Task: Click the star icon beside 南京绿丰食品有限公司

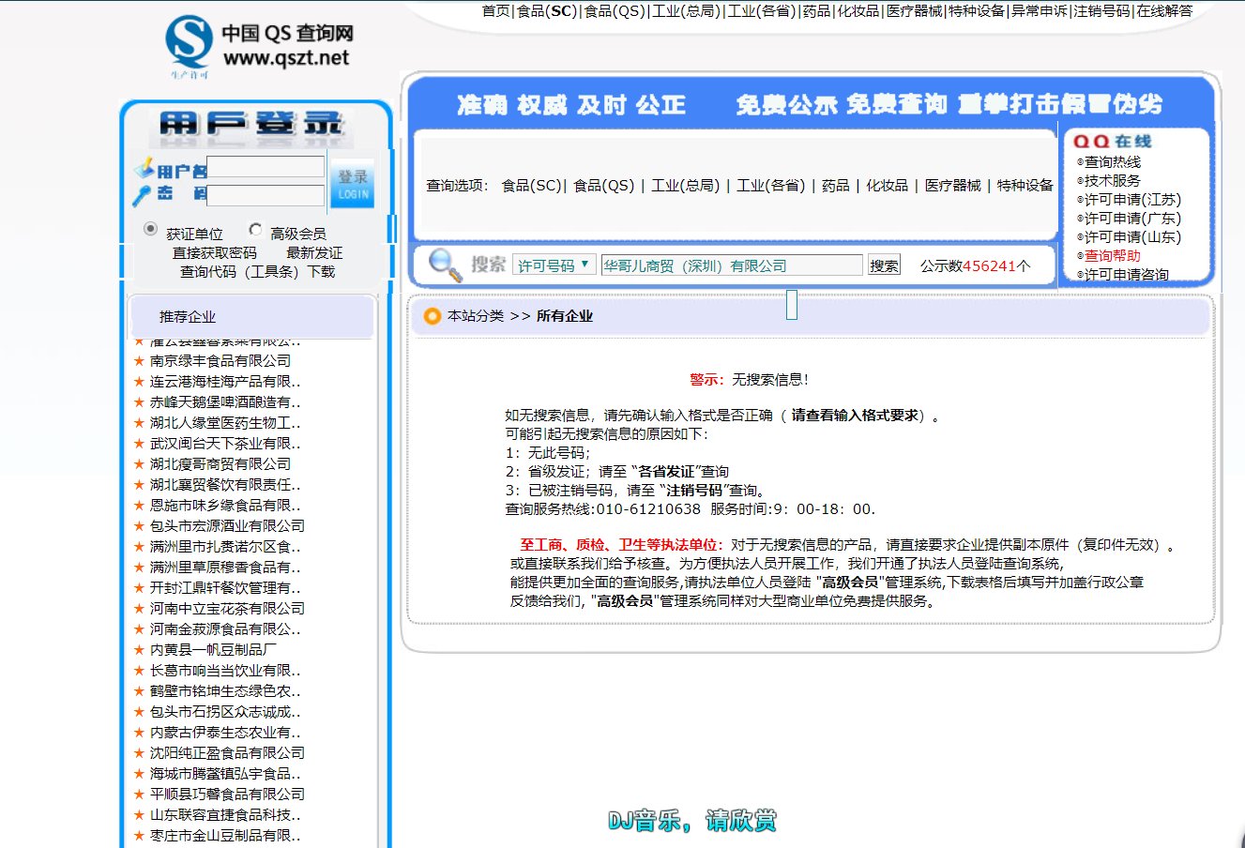Action: pos(138,360)
